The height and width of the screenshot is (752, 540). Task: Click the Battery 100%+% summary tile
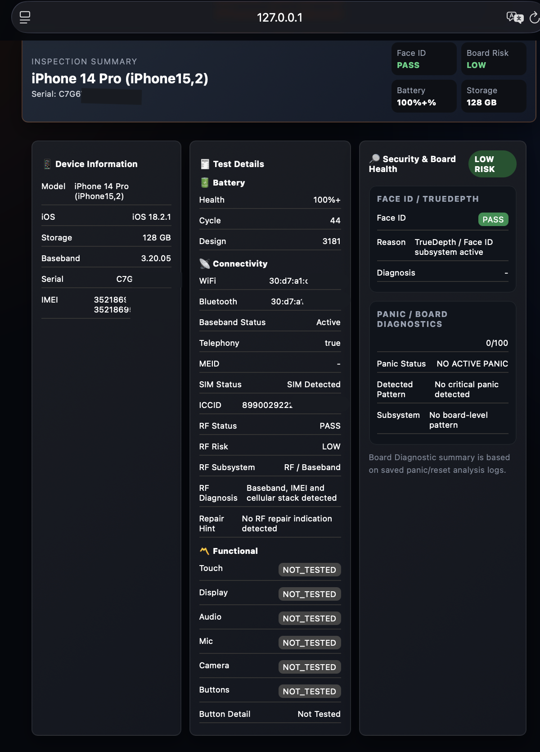424,96
